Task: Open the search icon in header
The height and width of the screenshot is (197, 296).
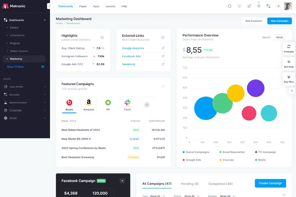Action: click(x=230, y=6)
